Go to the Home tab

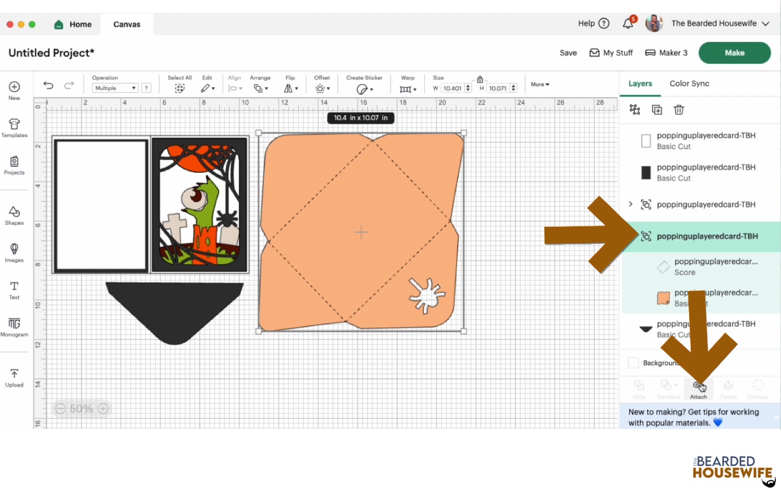pos(72,24)
